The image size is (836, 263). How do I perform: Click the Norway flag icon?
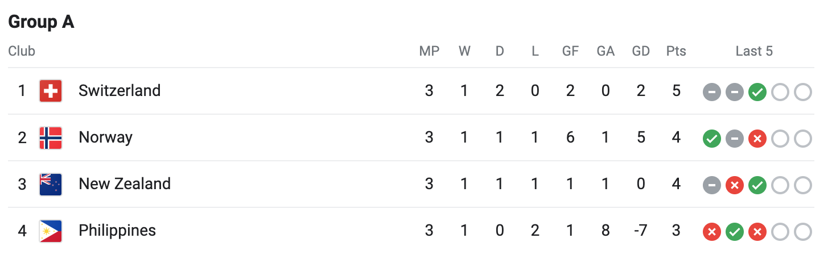click(51, 137)
